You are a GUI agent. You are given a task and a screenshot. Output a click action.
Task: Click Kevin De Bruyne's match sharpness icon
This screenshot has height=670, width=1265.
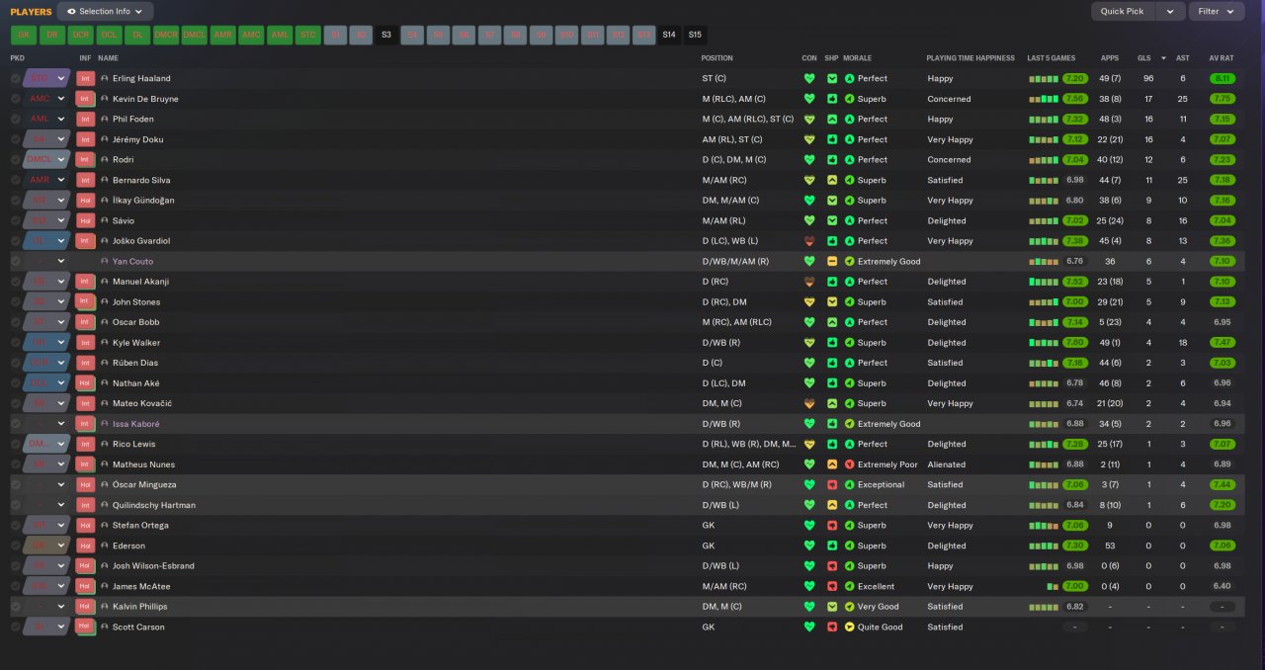click(x=832, y=99)
